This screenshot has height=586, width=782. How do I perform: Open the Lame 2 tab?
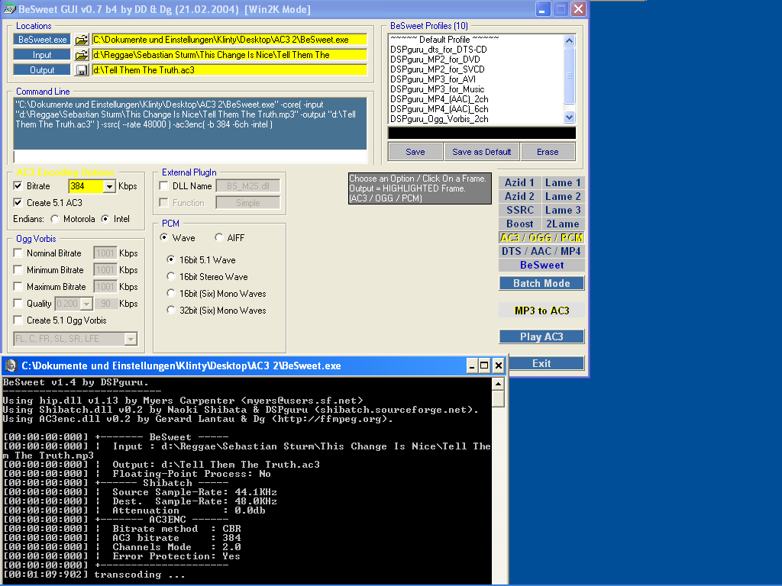[563, 196]
